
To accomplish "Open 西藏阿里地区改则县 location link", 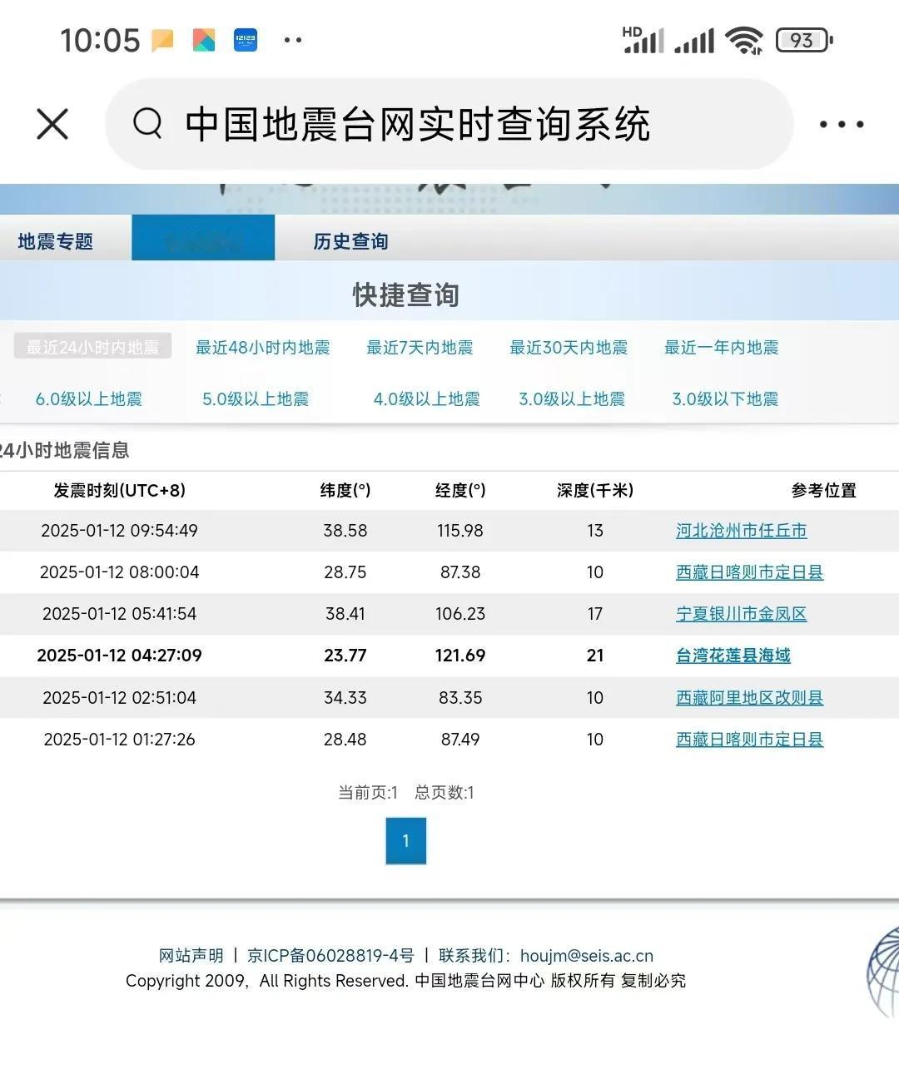I will (749, 698).
